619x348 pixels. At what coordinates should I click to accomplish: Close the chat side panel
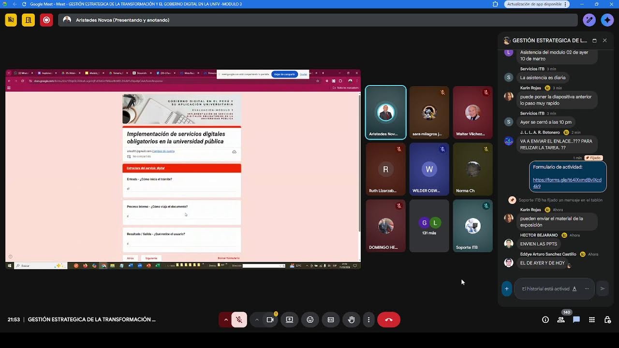604,41
